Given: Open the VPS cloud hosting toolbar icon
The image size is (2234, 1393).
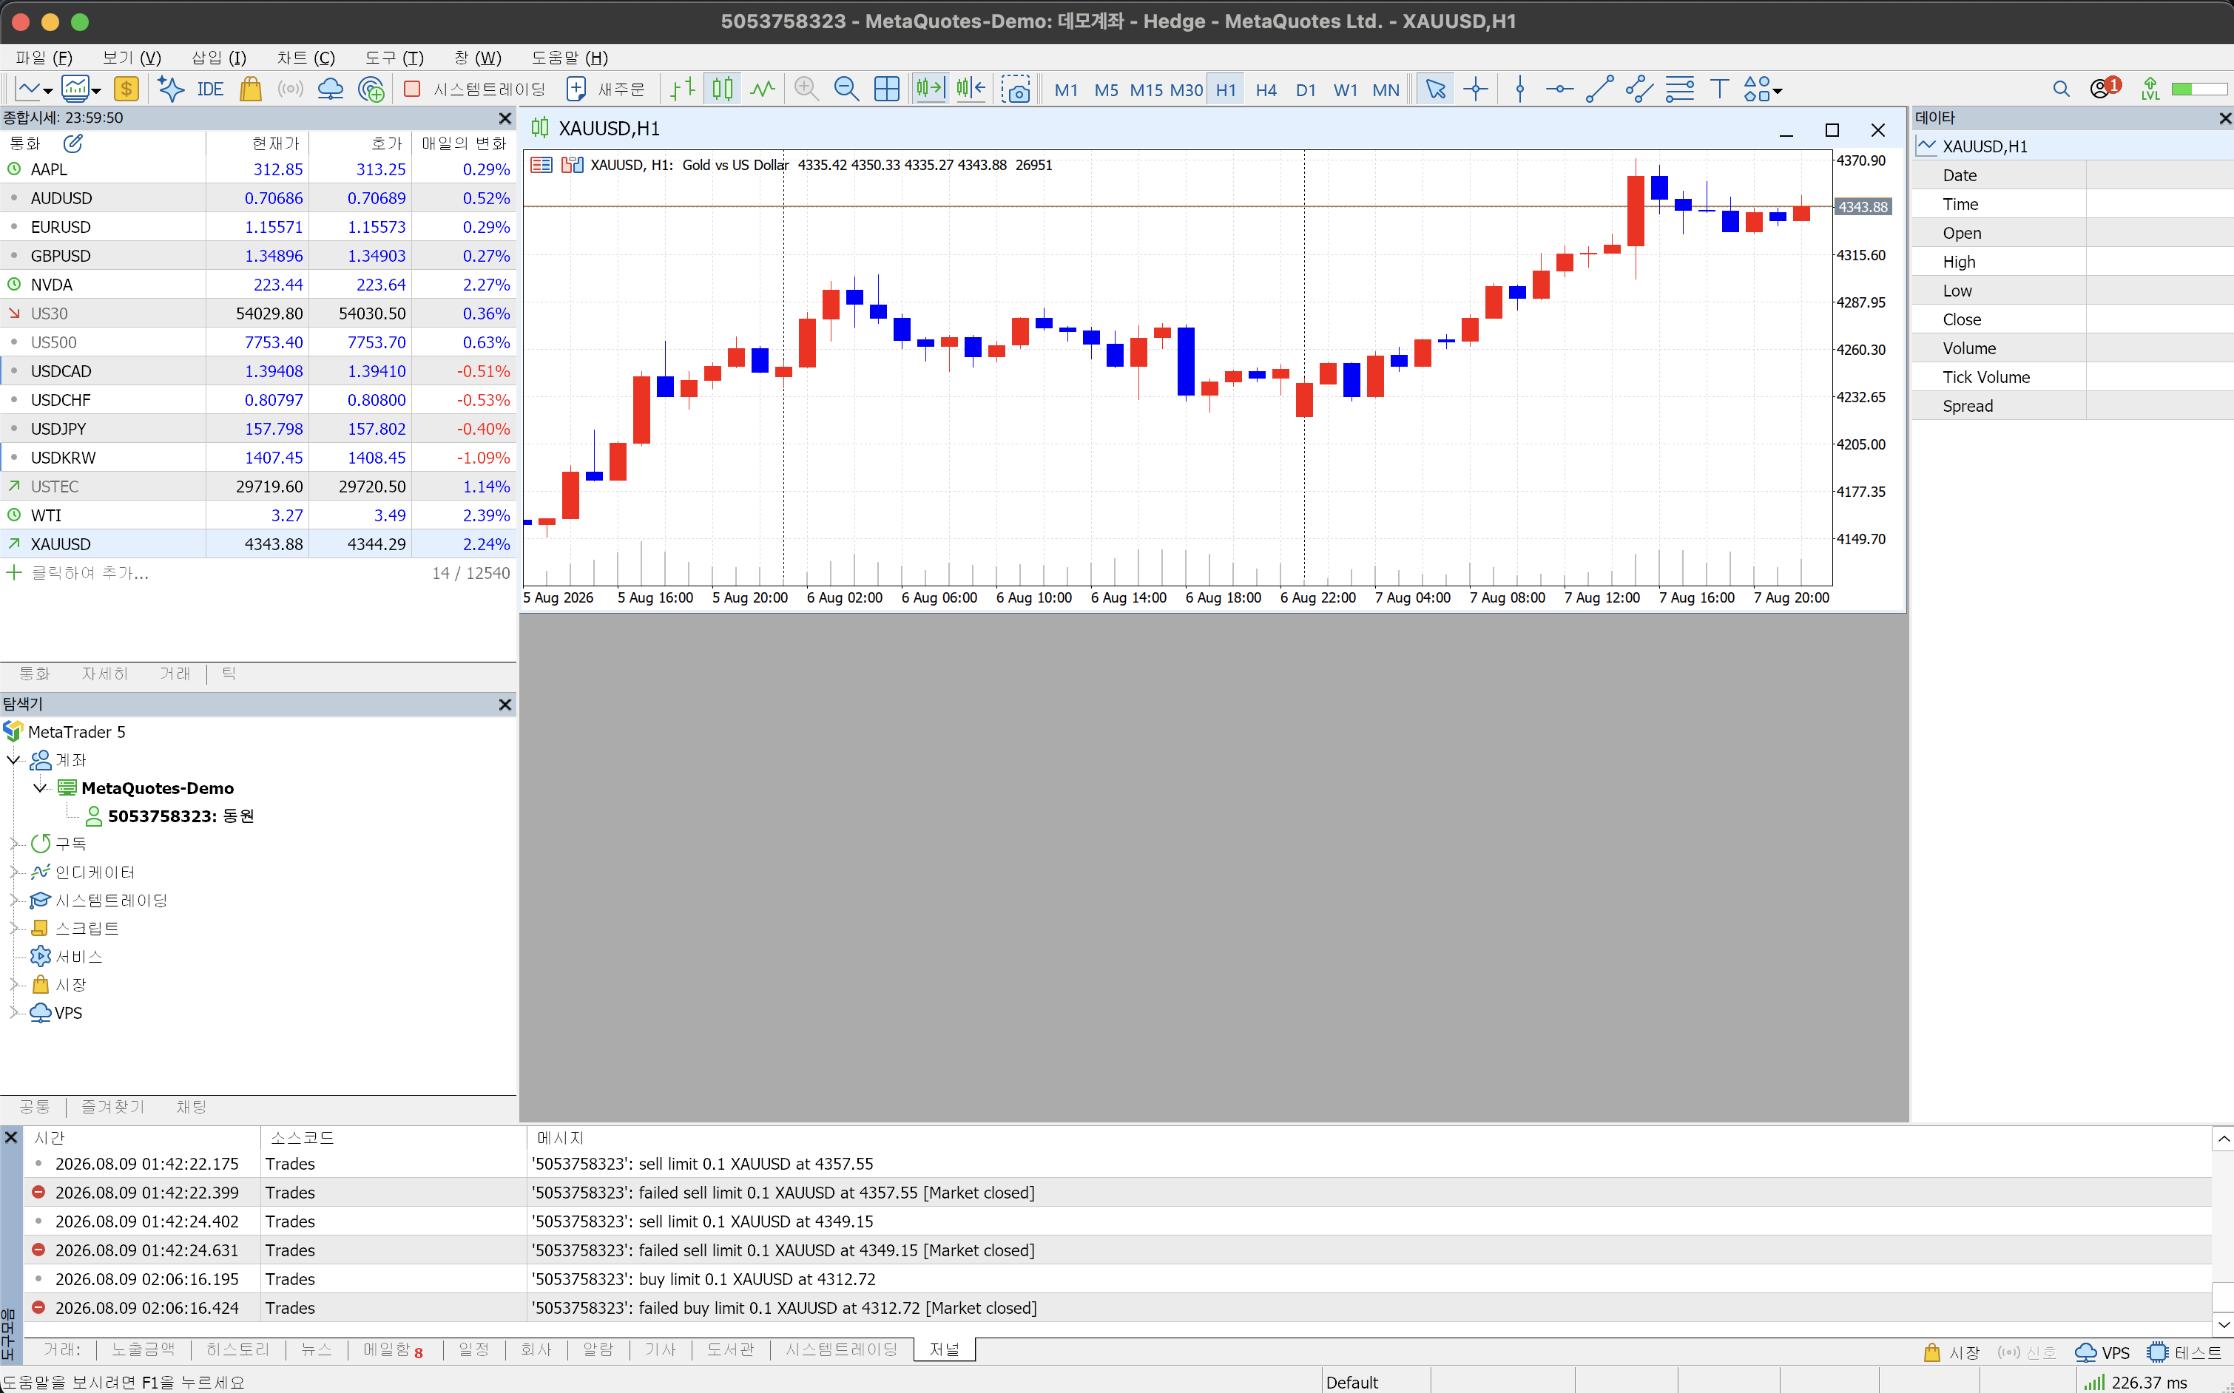Looking at the screenshot, I should click(x=330, y=89).
